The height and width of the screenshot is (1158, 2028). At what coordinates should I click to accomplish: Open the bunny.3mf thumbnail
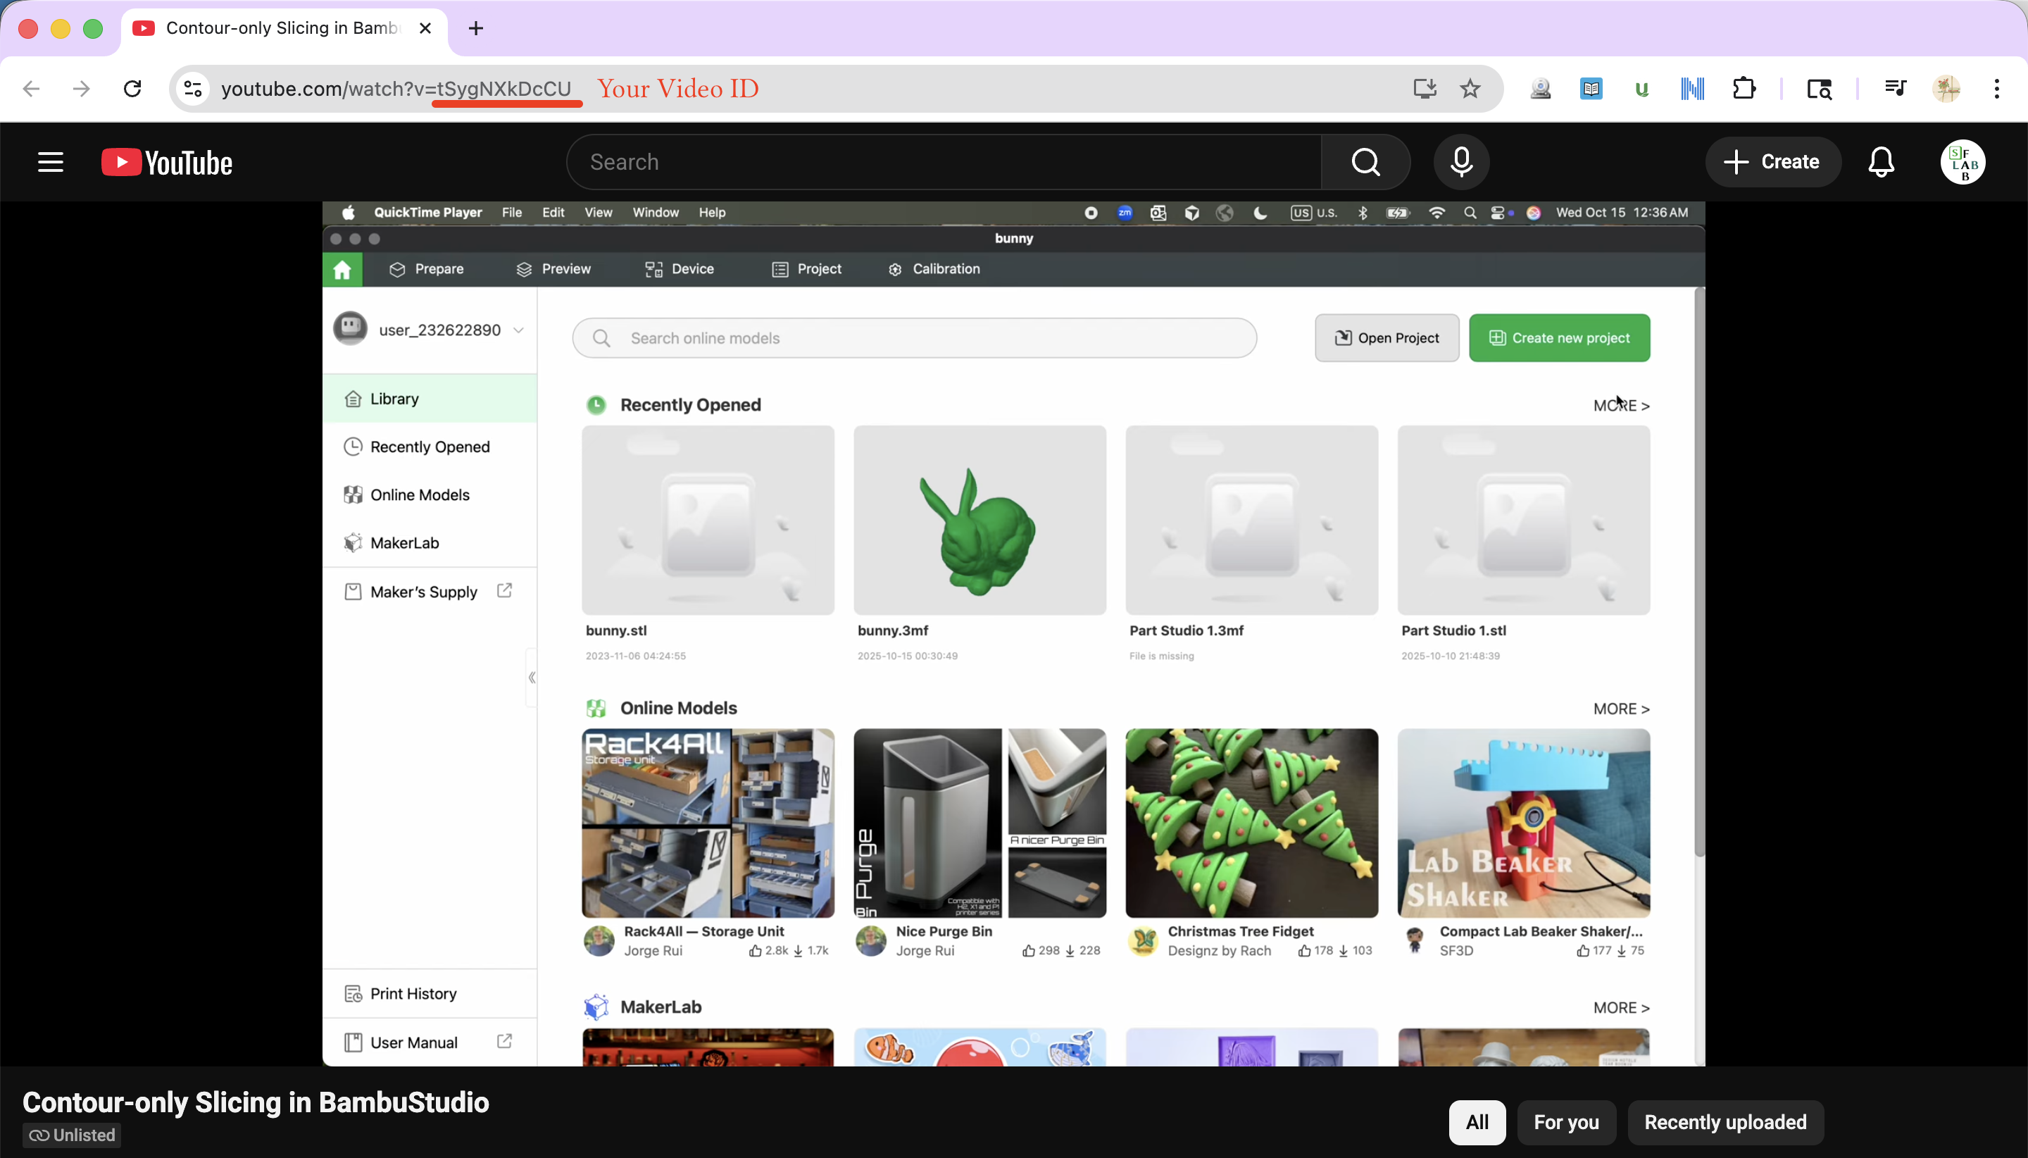[979, 520]
